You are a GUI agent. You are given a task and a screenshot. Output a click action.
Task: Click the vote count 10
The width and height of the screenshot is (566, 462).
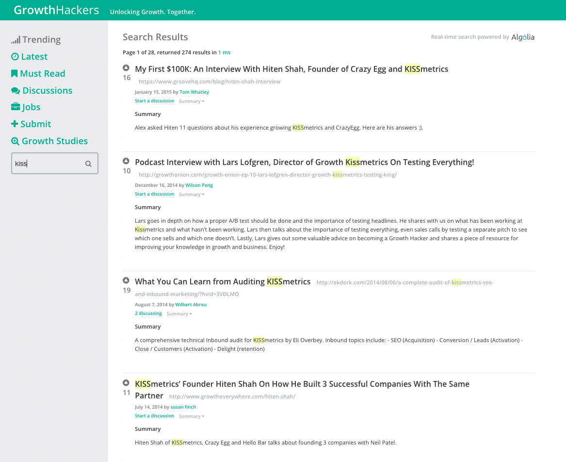127,171
